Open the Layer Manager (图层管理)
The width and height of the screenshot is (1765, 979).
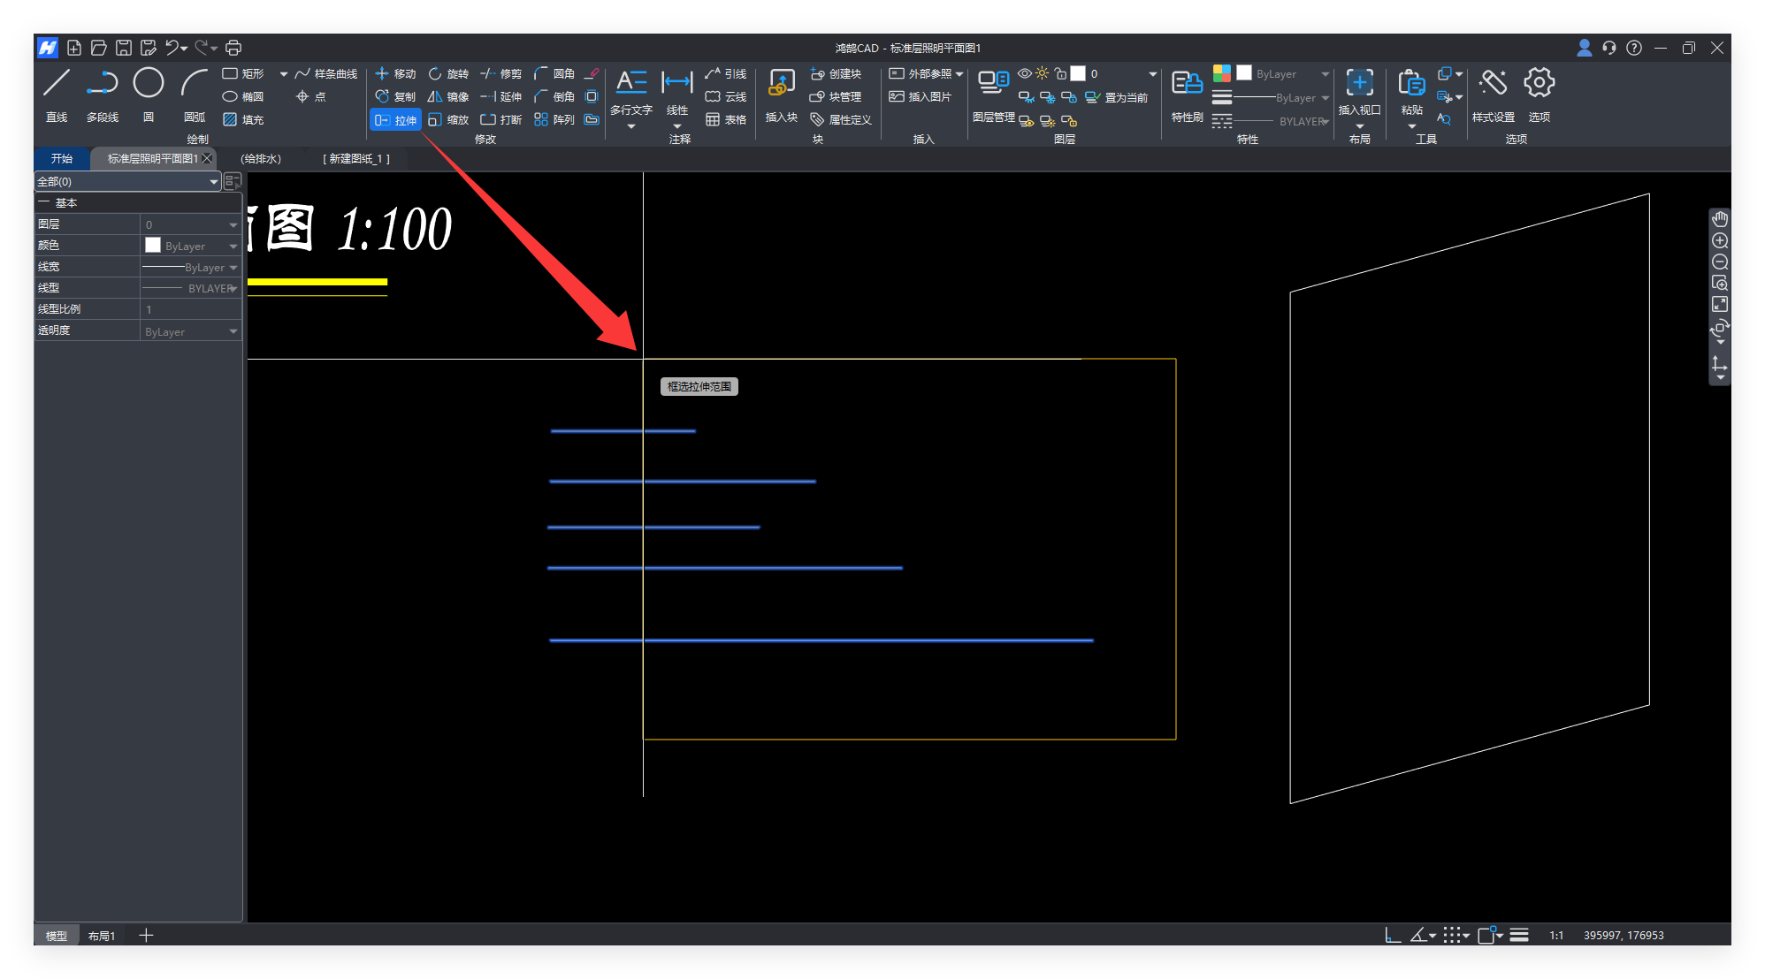(x=993, y=84)
